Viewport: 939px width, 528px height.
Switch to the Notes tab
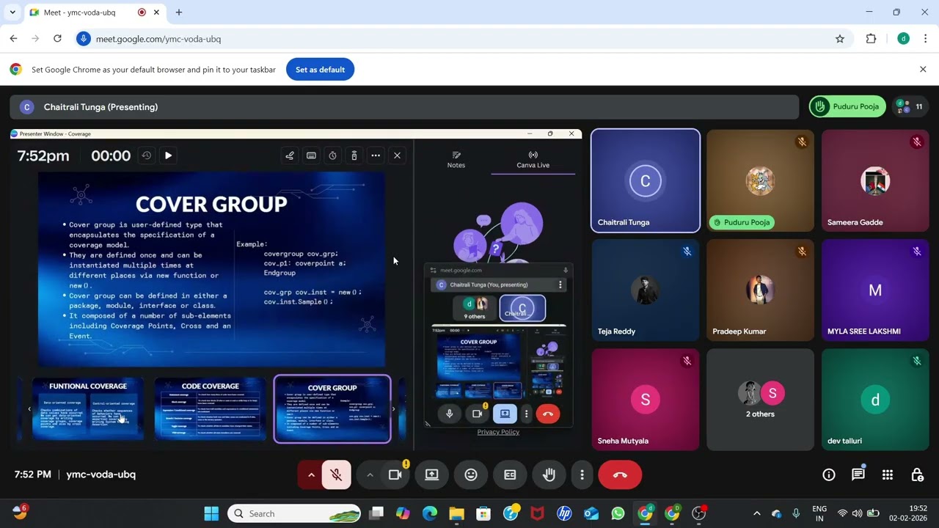pos(456,159)
